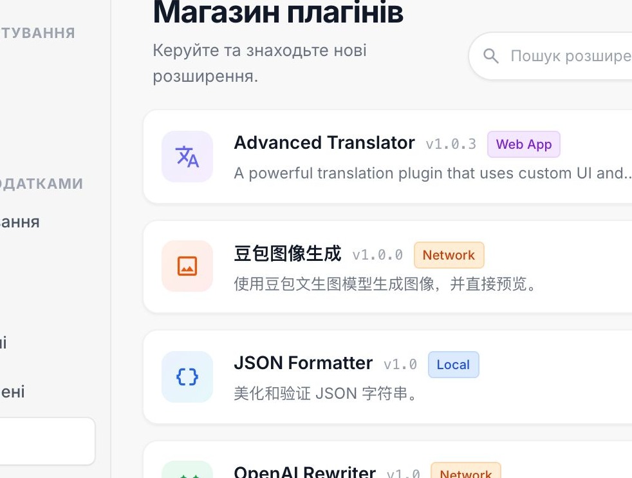Select the highlighted sidebar item box
Screen dimensions: 632x478
coord(48,441)
